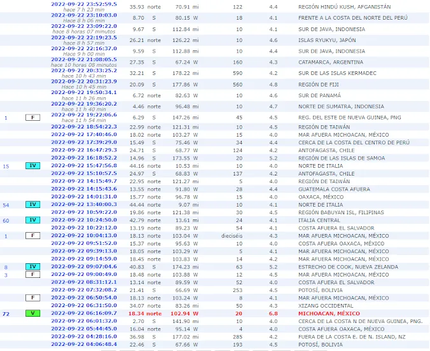
Task: Open the 3 reports link in the 09:00:49.0 row
Action: coord(6,275)
